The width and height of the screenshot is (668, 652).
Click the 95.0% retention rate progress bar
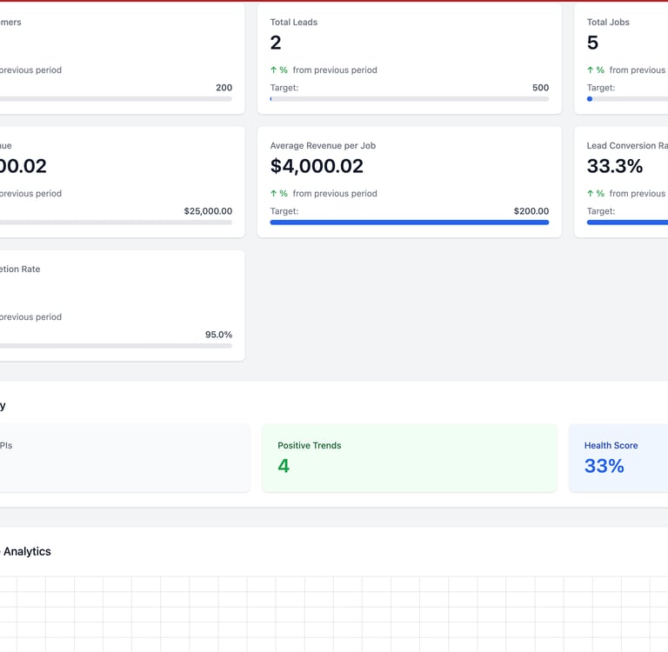point(116,346)
